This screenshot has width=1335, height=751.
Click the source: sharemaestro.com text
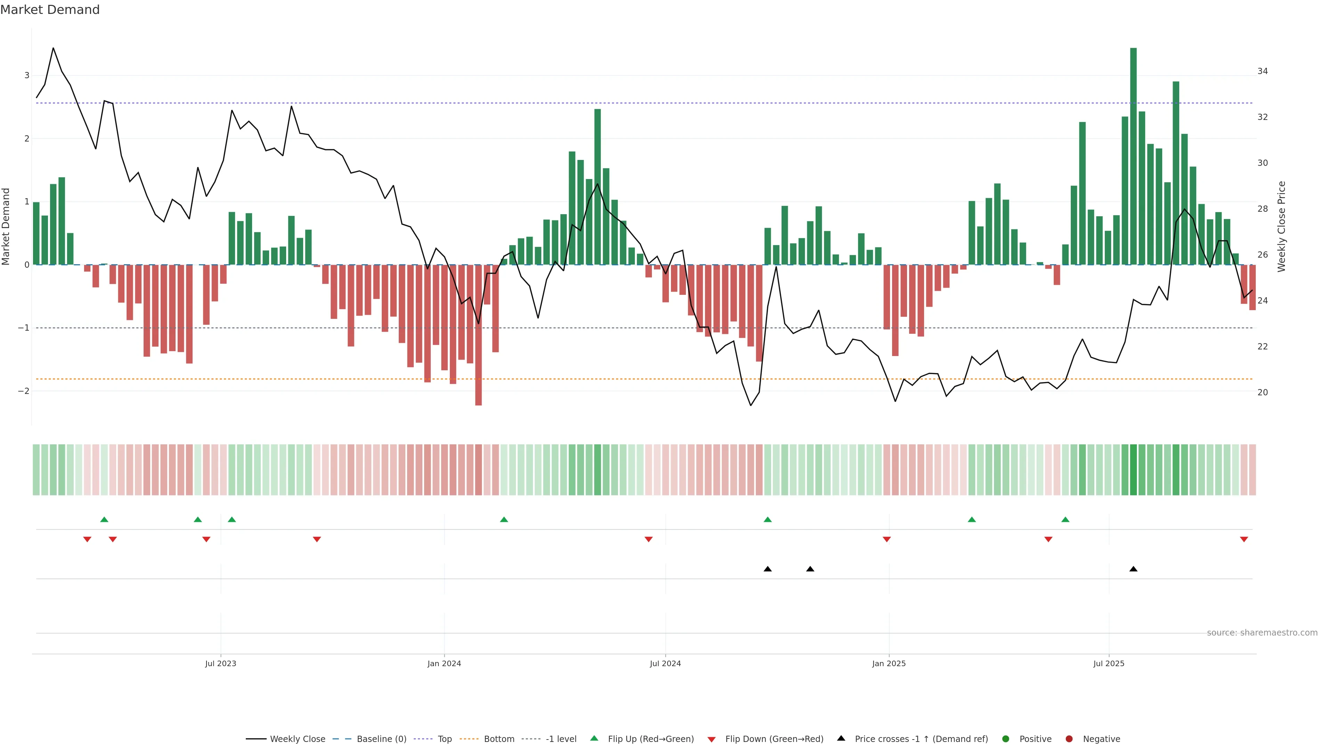tap(1262, 633)
